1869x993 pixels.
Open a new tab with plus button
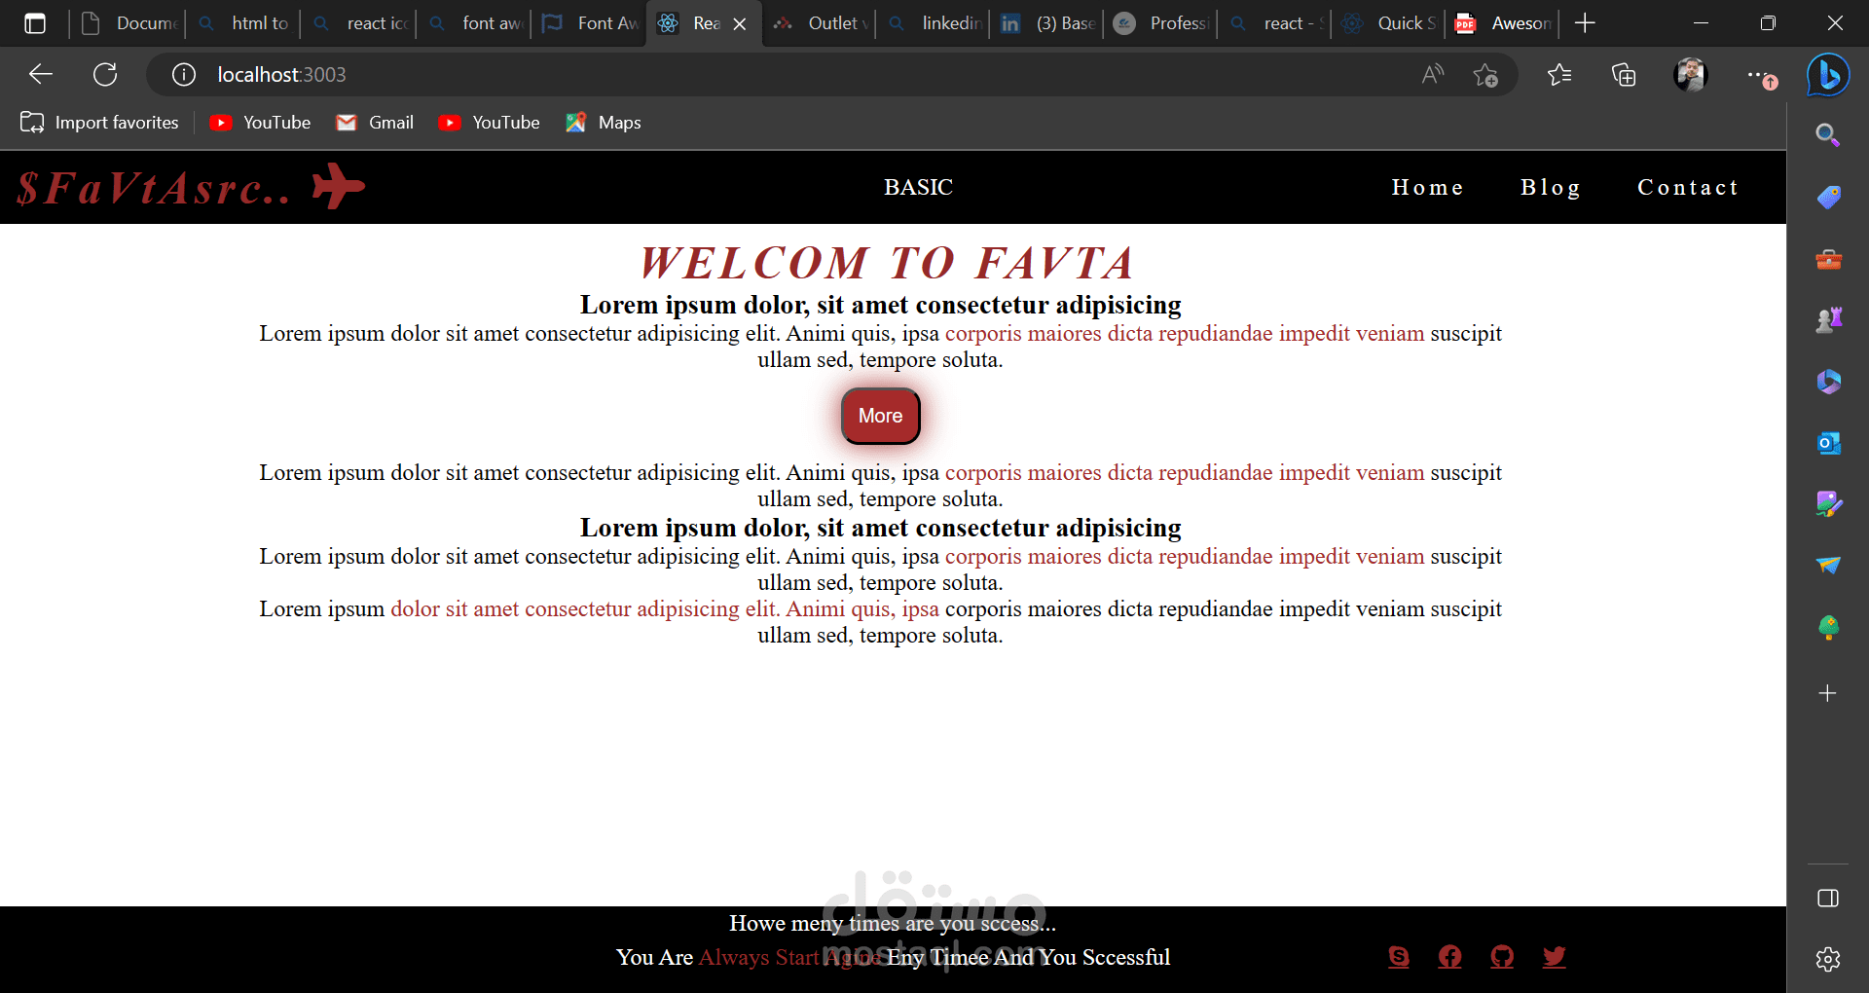point(1585,22)
